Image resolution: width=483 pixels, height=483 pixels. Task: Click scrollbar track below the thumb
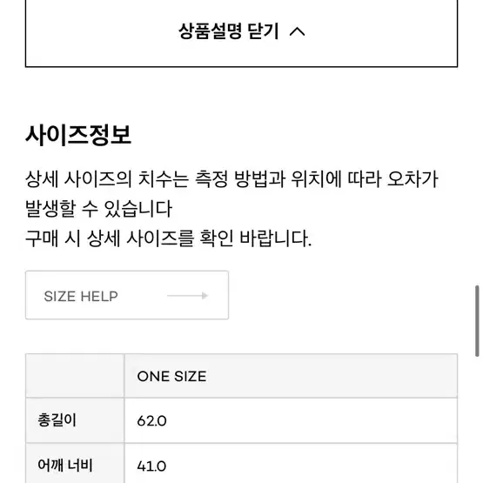[477, 419]
